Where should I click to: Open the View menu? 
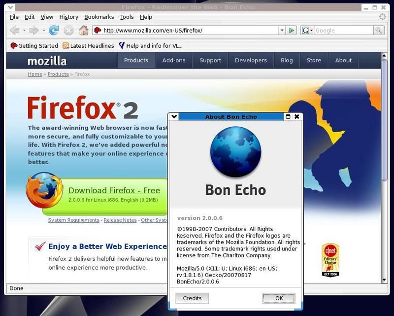[x=47, y=17]
